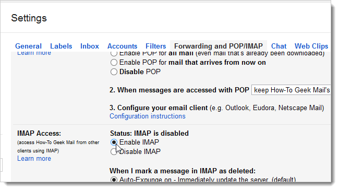
Task: Choose the Disable POP option
Action: click(114, 72)
